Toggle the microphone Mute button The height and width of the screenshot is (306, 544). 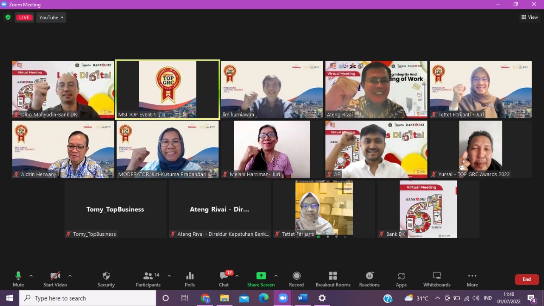[18, 279]
